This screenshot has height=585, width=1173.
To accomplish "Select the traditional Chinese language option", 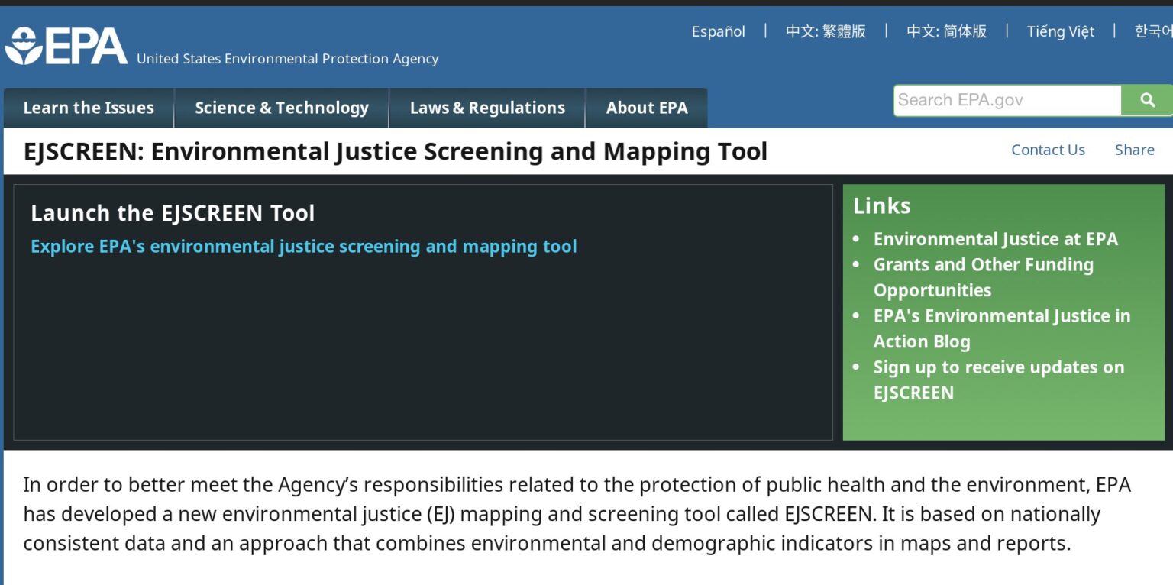I will point(826,31).
